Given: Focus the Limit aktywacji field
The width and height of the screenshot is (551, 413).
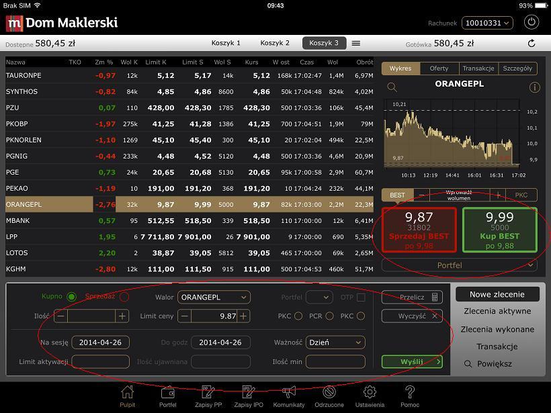Looking at the screenshot, I should point(101,362).
